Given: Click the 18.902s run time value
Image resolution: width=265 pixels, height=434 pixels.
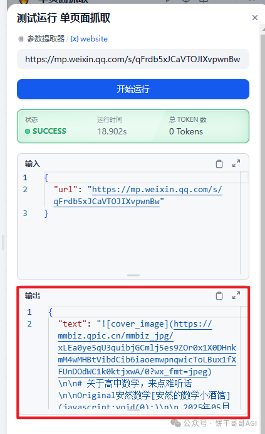Looking at the screenshot, I should pos(112,131).
